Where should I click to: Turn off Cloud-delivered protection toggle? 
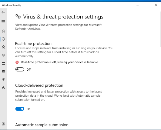[x=20, y=109]
